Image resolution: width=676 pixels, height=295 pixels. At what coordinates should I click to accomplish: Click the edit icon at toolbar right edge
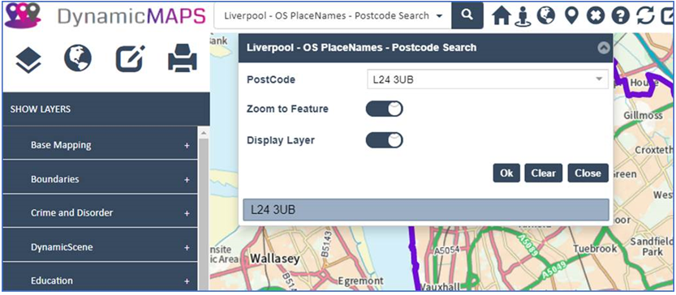point(668,16)
